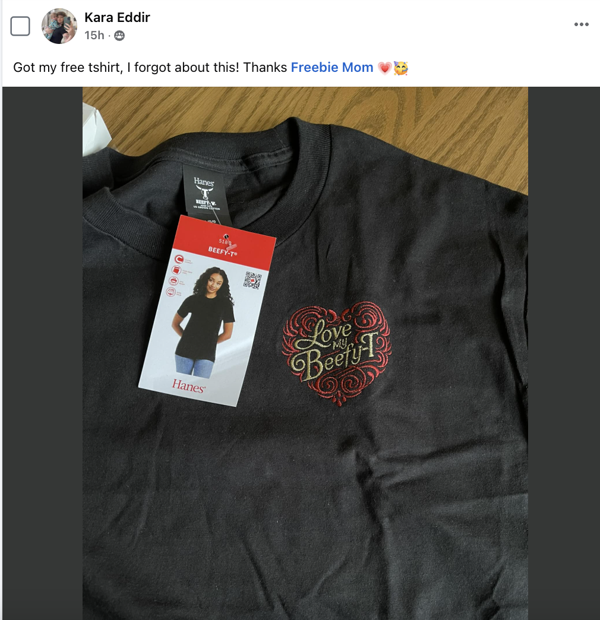Open the Kara Eddir profile name link
The height and width of the screenshot is (620, 600).
tap(117, 17)
